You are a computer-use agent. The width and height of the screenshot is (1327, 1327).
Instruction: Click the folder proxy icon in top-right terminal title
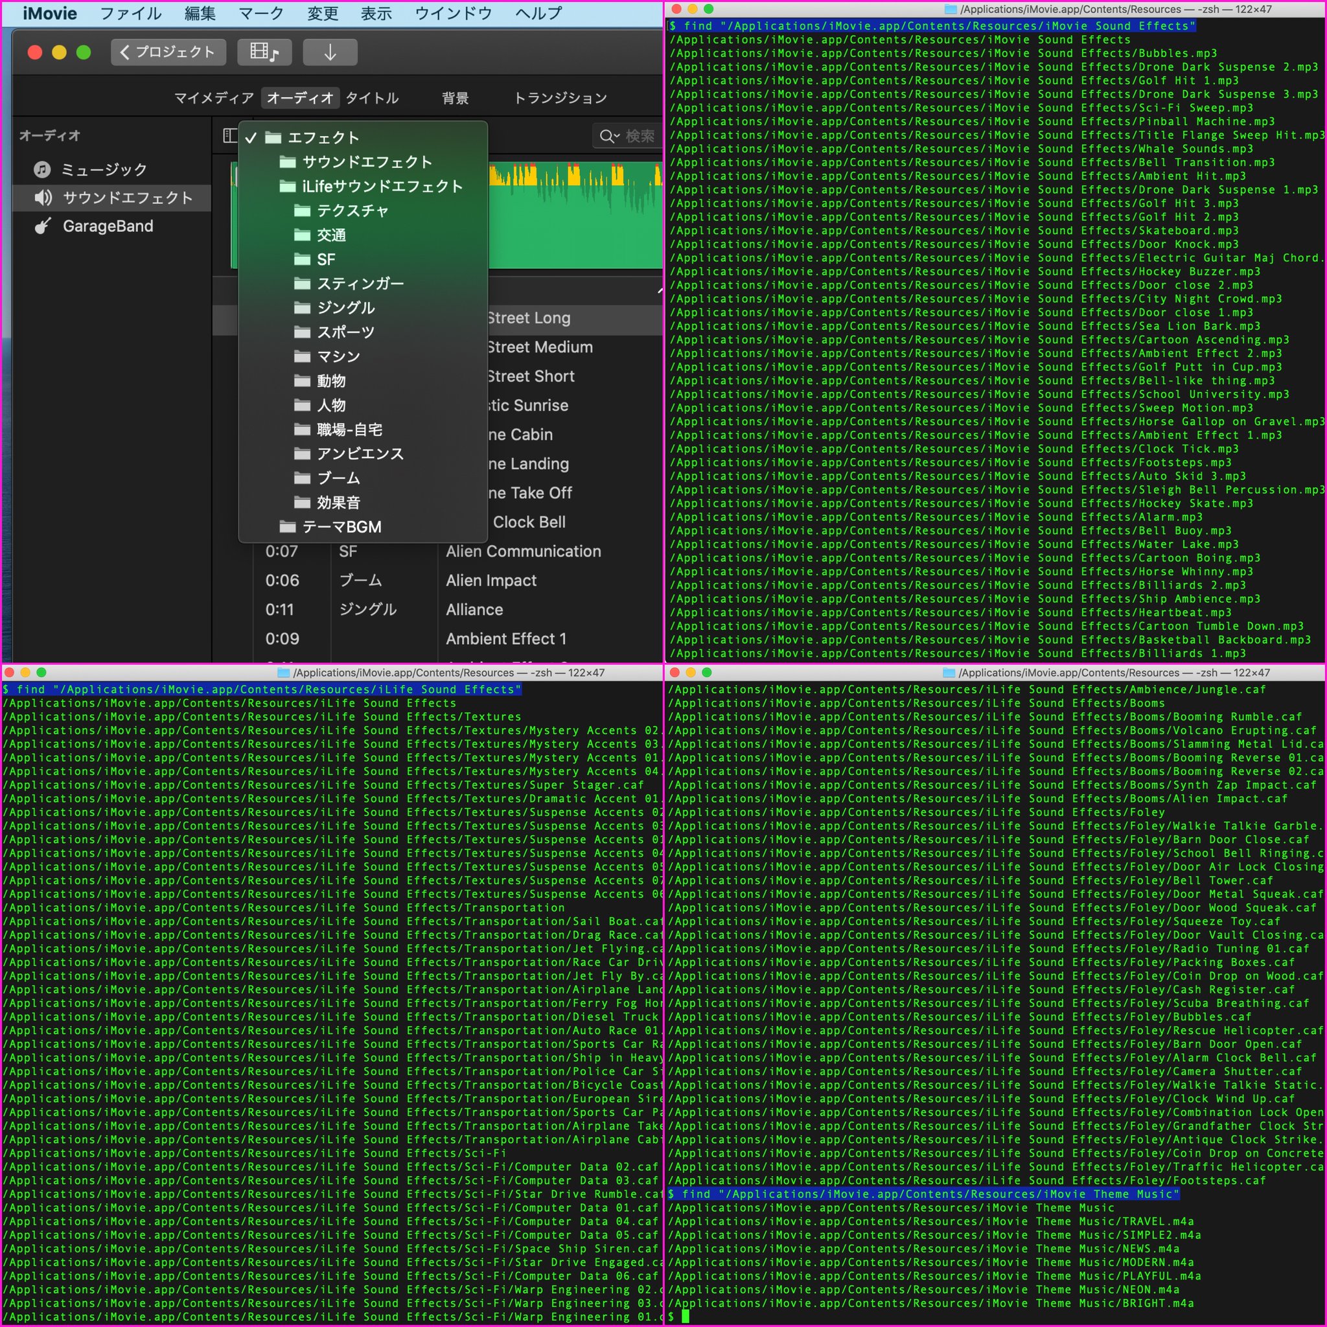pos(951,10)
